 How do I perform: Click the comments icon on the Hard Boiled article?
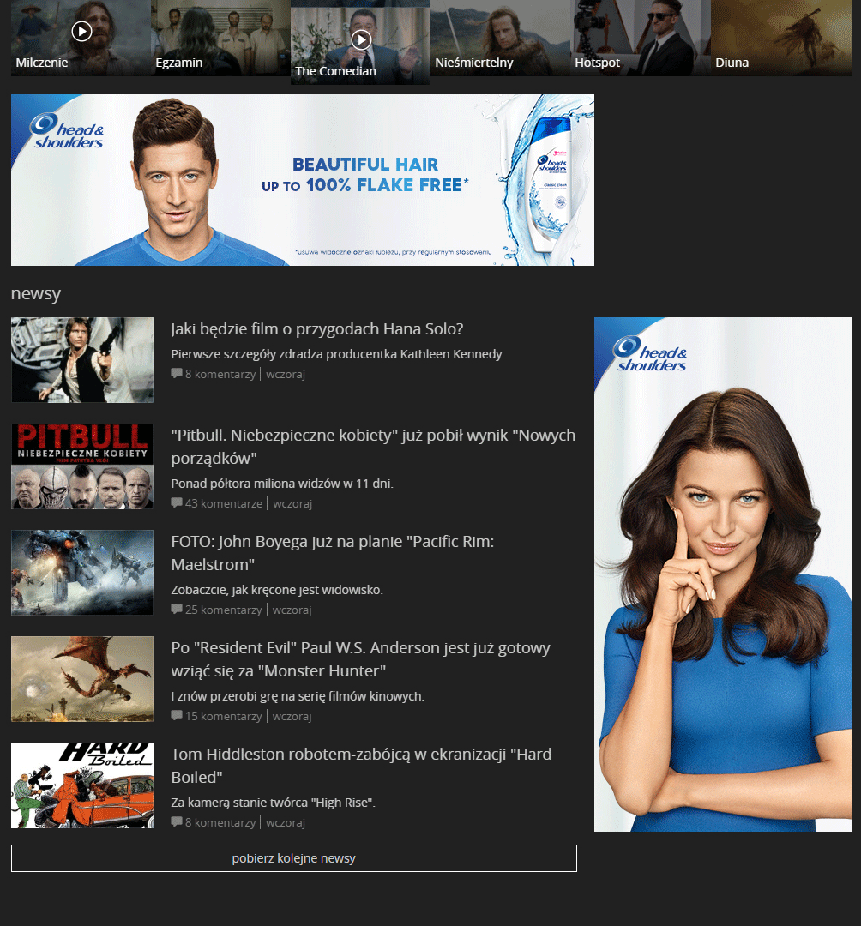tap(176, 822)
